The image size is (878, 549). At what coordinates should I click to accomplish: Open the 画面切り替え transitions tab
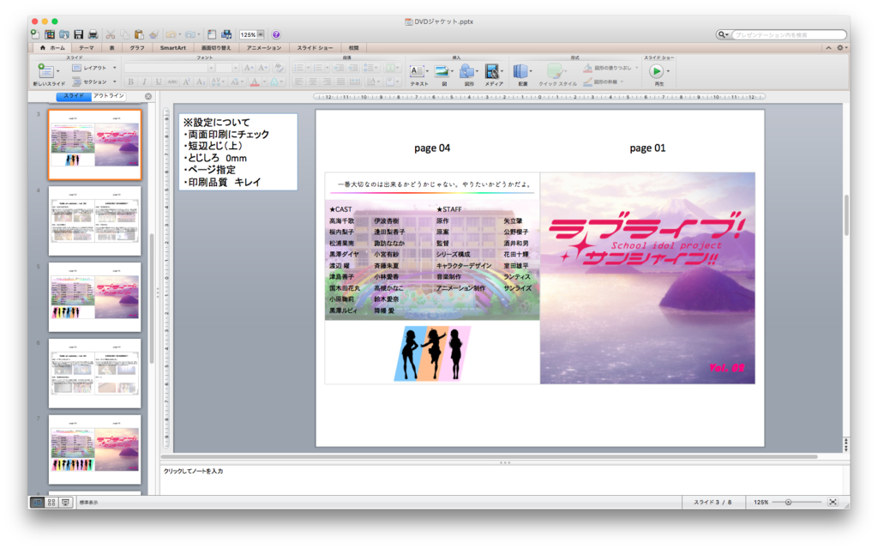tap(216, 48)
